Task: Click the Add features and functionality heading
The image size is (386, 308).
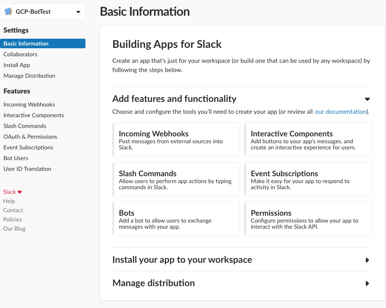Action: click(x=174, y=99)
